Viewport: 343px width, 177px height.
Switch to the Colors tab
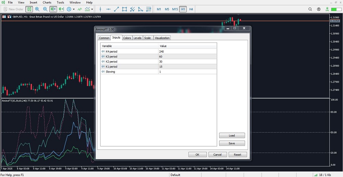coord(127,38)
